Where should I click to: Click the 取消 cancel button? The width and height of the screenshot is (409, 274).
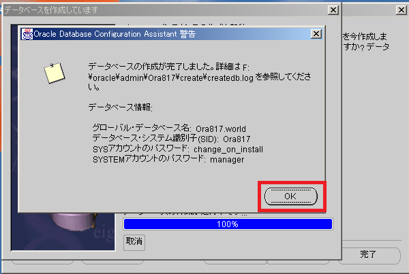[x=134, y=242]
